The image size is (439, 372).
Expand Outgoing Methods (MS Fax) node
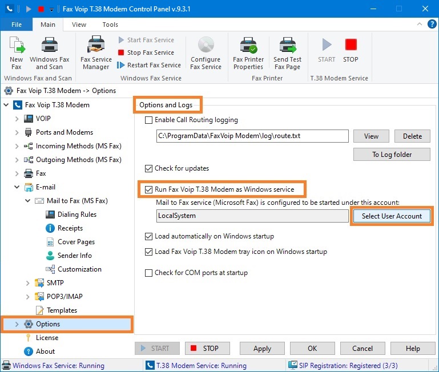coord(17,160)
